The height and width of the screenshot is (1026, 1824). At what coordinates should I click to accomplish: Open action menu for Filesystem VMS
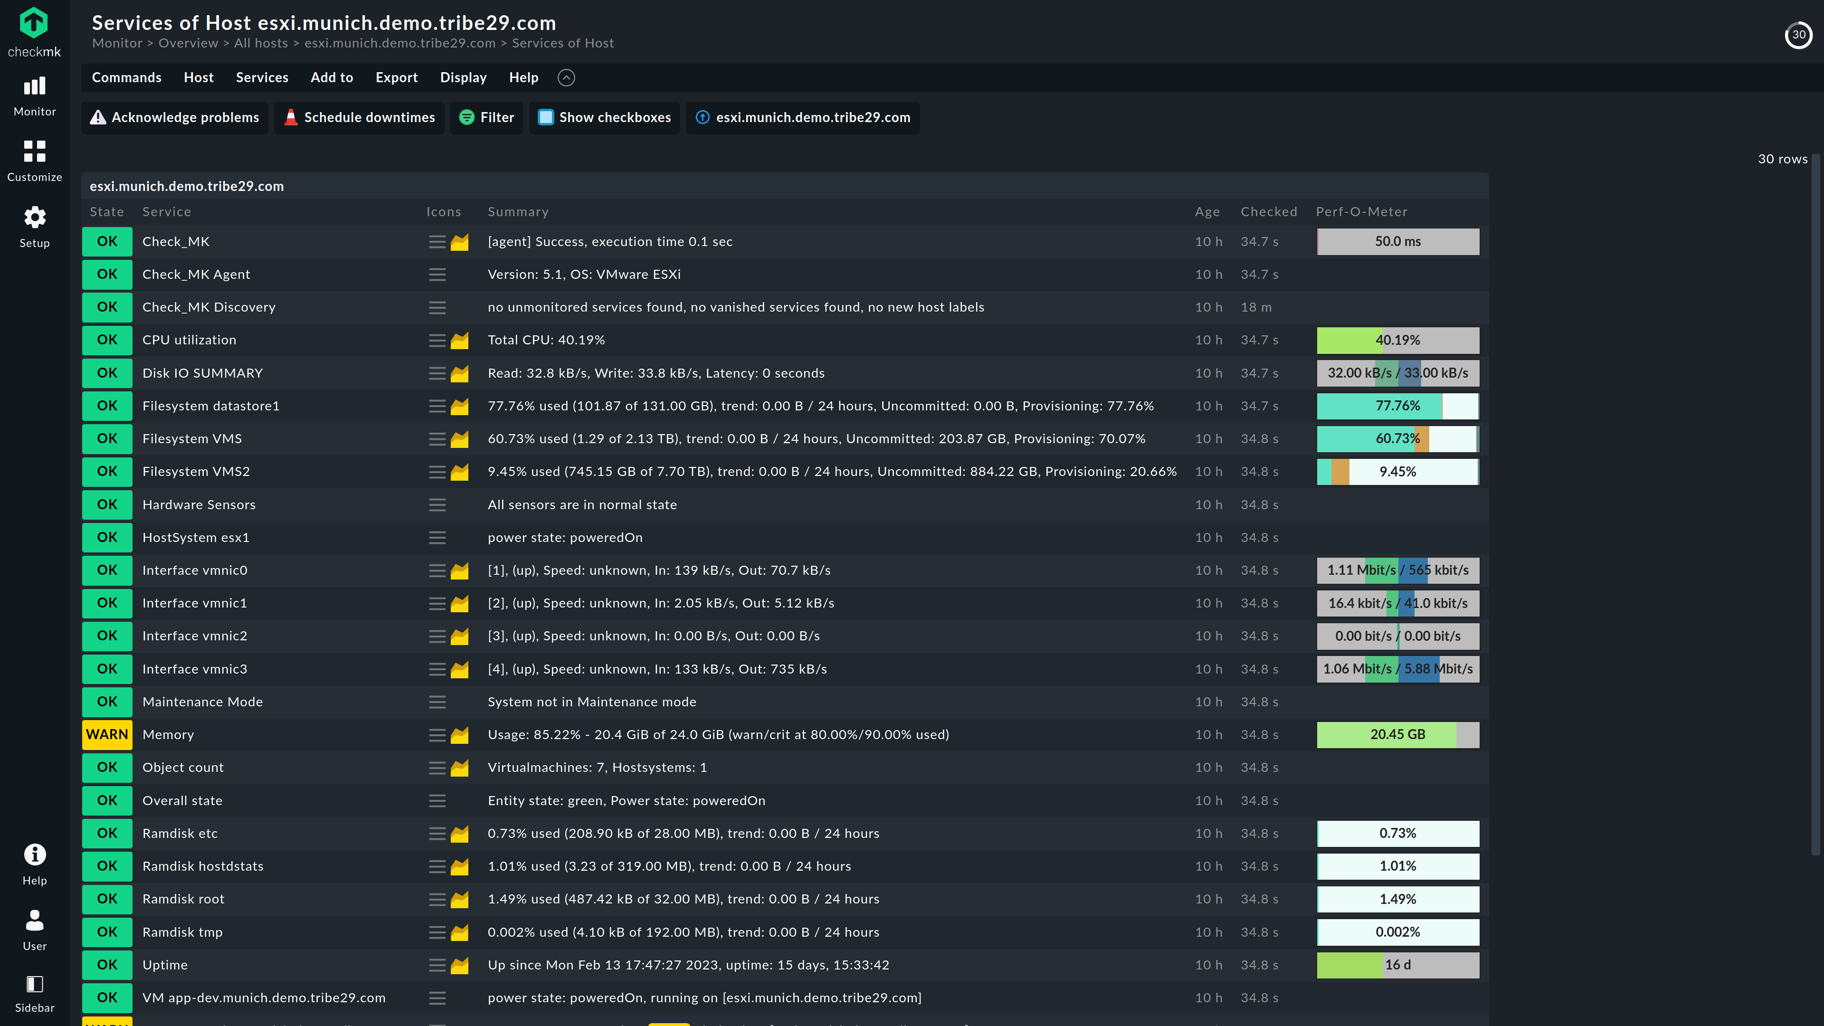pos(437,439)
